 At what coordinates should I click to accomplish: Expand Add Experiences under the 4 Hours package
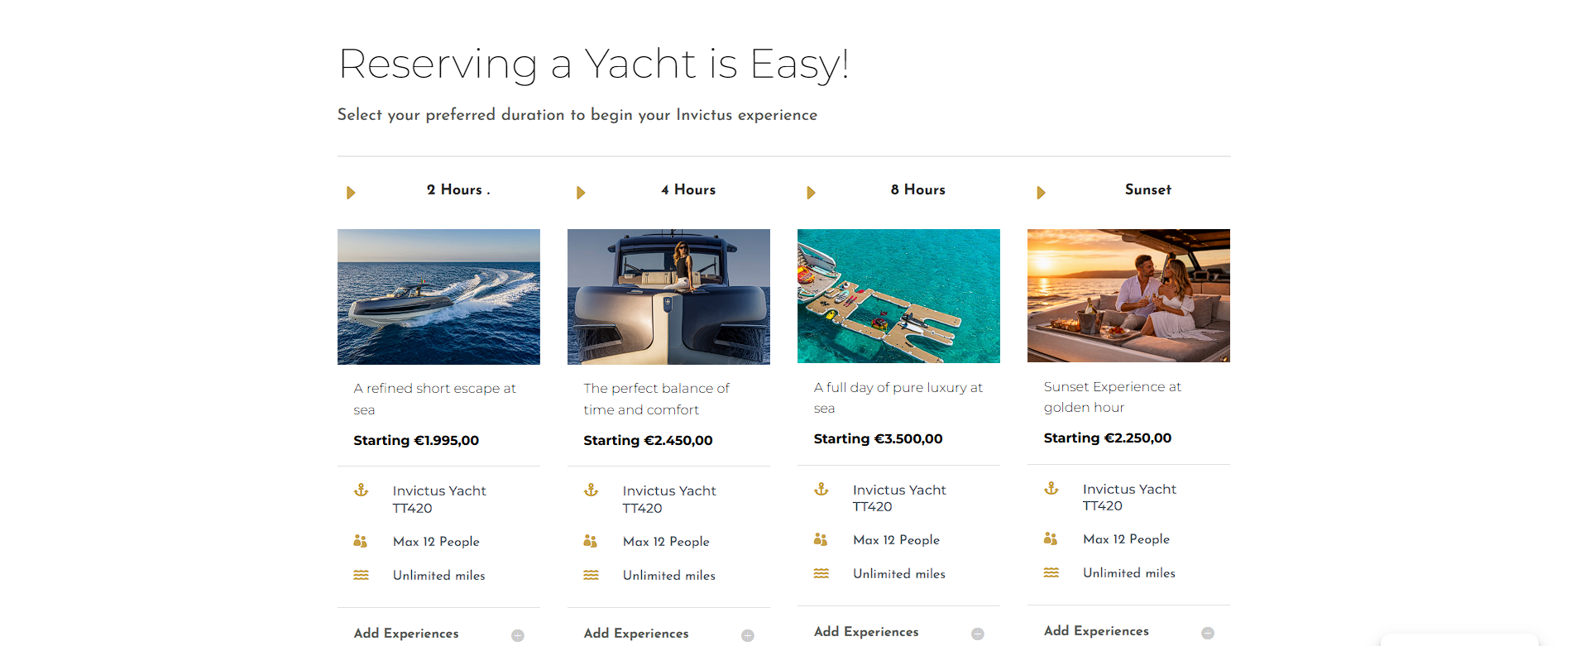748,635
